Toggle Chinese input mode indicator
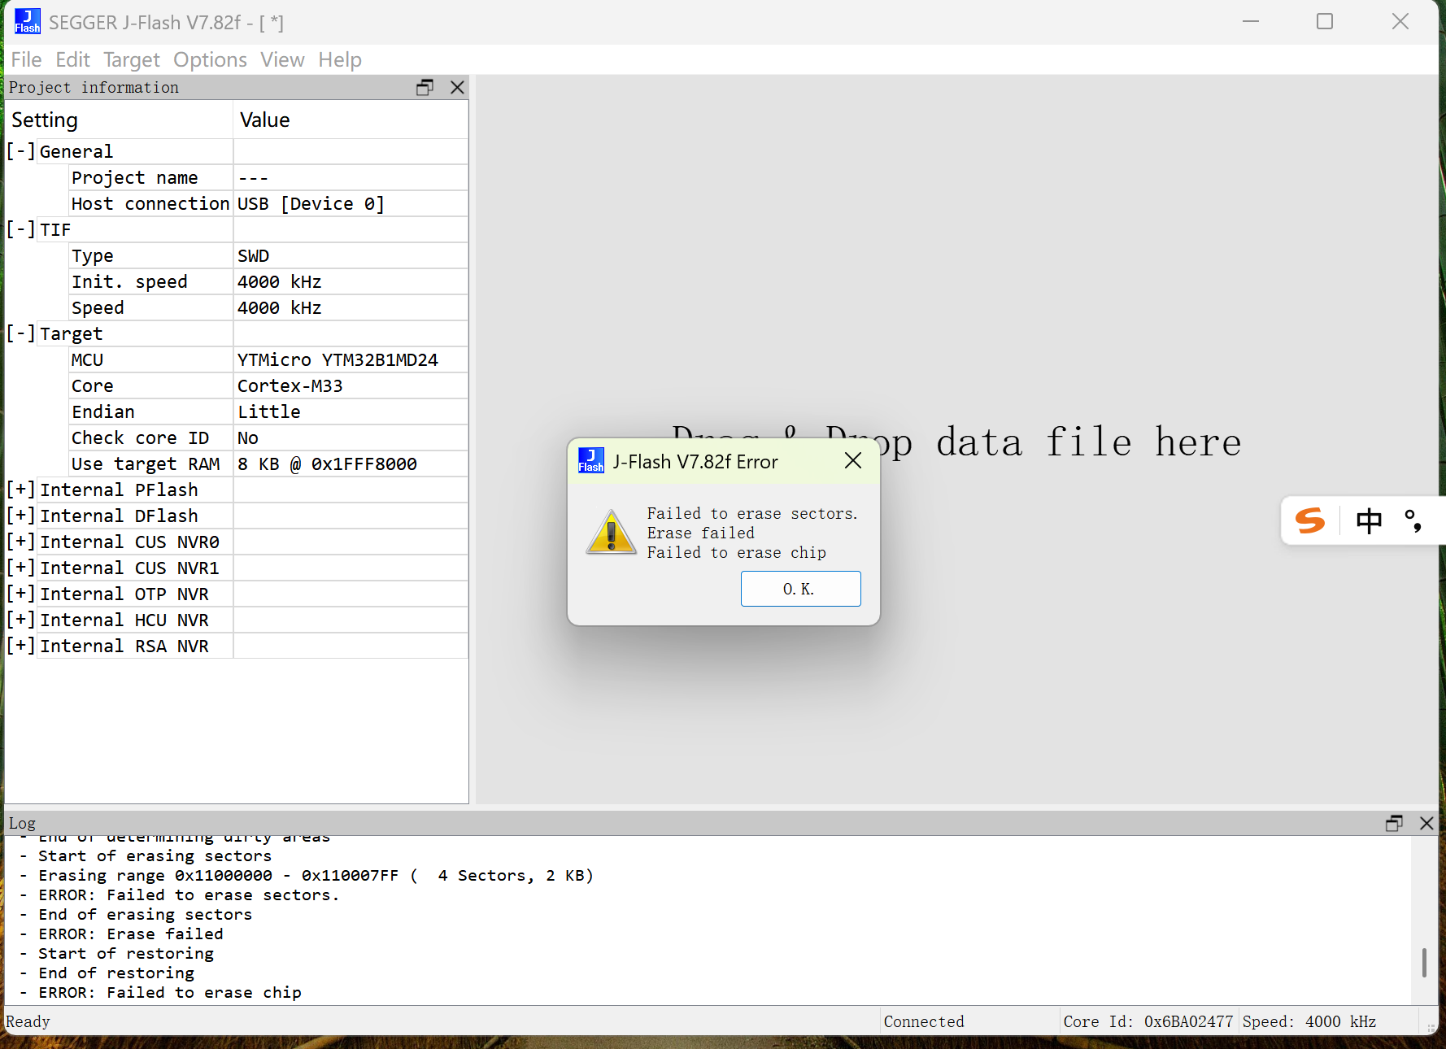1446x1049 pixels. (x=1369, y=520)
